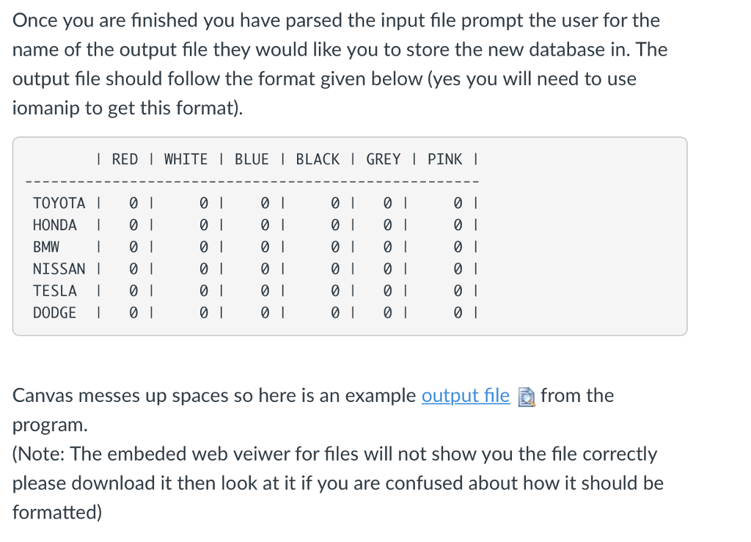Click the file preview icon beside output file
This screenshot has width=751, height=542.
527,397
